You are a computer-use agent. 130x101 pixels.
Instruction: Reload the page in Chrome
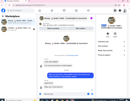point(9,5)
